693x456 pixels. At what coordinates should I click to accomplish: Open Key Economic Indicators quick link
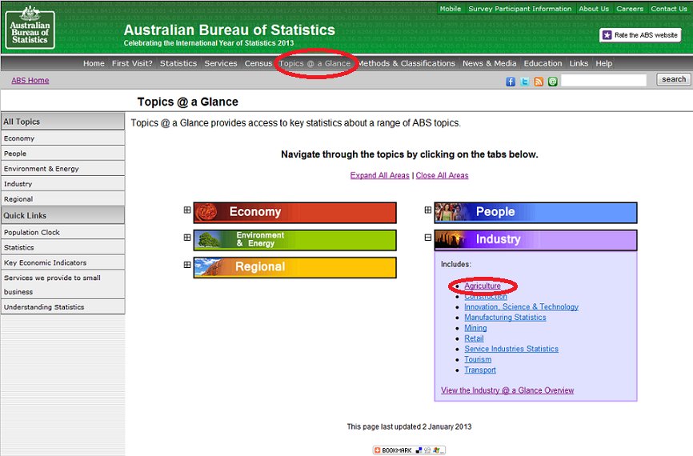click(x=62, y=262)
